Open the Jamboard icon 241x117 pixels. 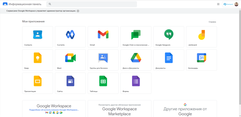click(202, 35)
